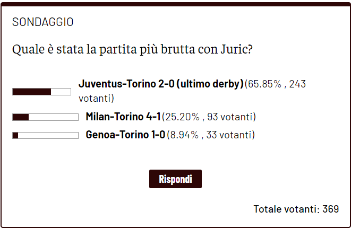Screen dimensions: 351x229
Task: Click the 65.85% result text
Action: coord(264,84)
